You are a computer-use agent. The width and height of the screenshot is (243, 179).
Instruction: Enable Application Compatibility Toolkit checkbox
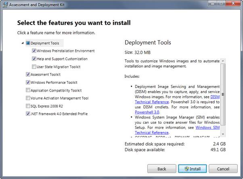point(28,90)
